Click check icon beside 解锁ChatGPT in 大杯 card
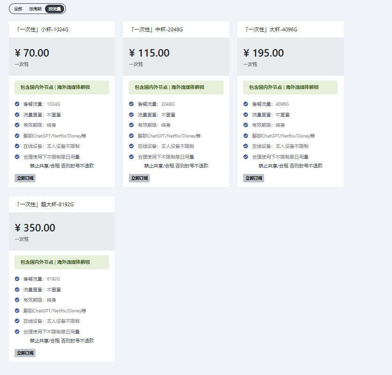The height and width of the screenshot is (375, 392). 246,136
